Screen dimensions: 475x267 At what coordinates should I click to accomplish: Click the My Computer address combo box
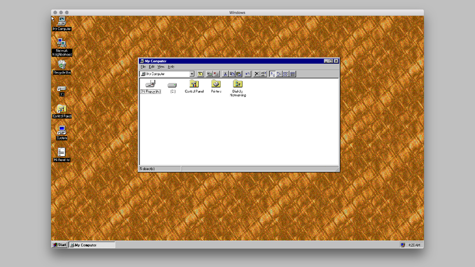tap(167, 74)
